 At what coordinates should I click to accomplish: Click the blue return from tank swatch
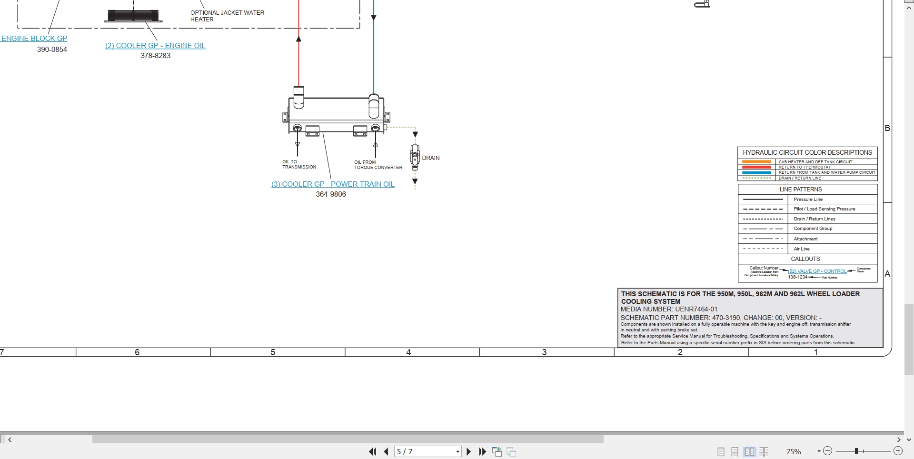point(756,172)
